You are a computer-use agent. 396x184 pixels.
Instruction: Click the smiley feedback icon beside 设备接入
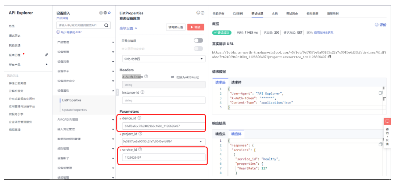coord(101,13)
